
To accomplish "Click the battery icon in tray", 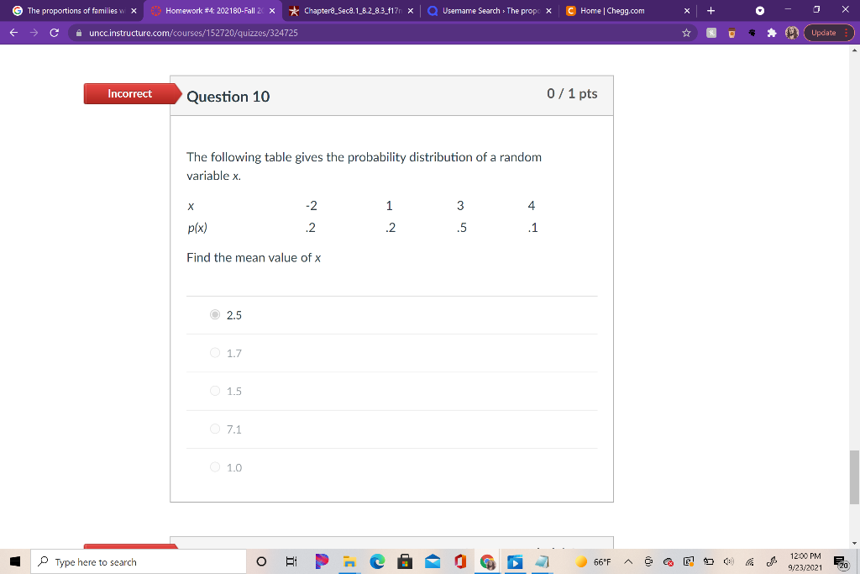I will [709, 562].
